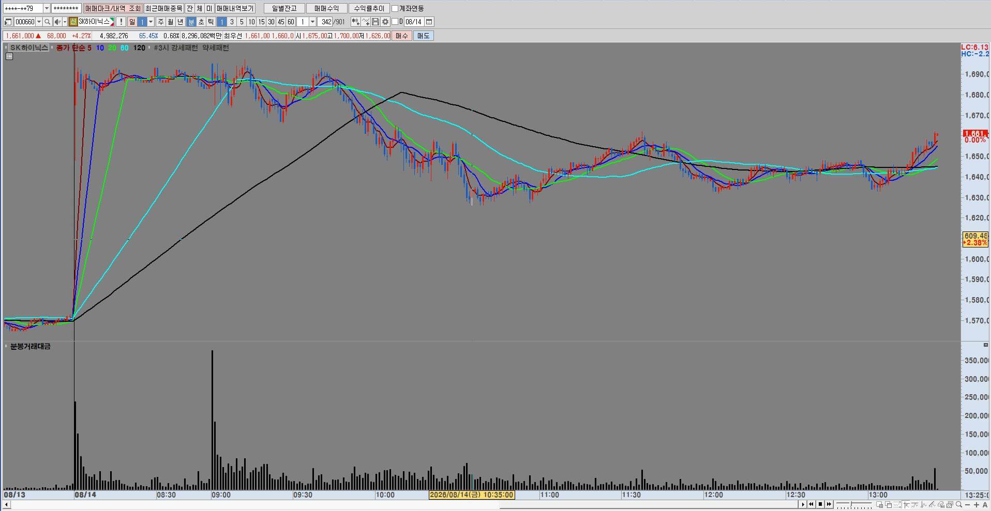Click the date input field showing 08/14
The height and width of the screenshot is (511, 991).
(x=413, y=22)
